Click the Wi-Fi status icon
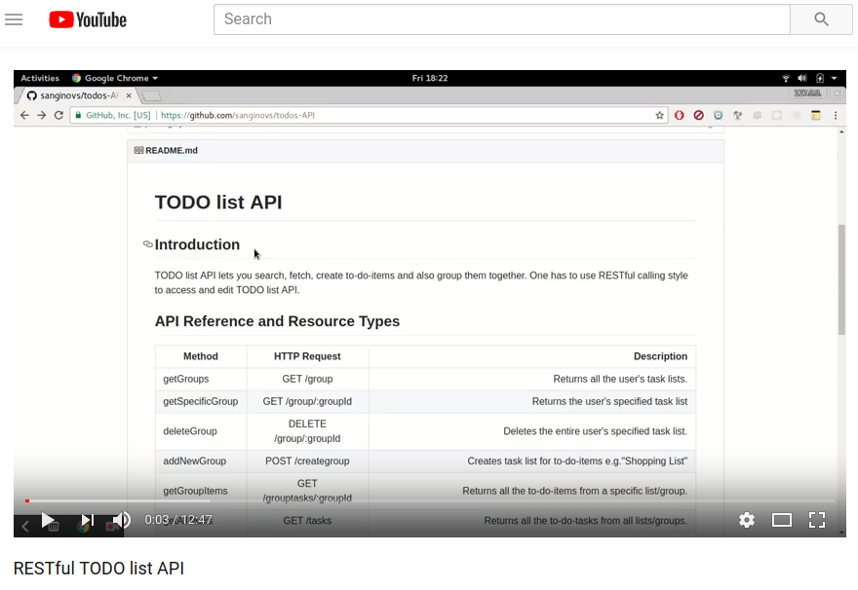The image size is (858, 590). pyautogui.click(x=786, y=78)
